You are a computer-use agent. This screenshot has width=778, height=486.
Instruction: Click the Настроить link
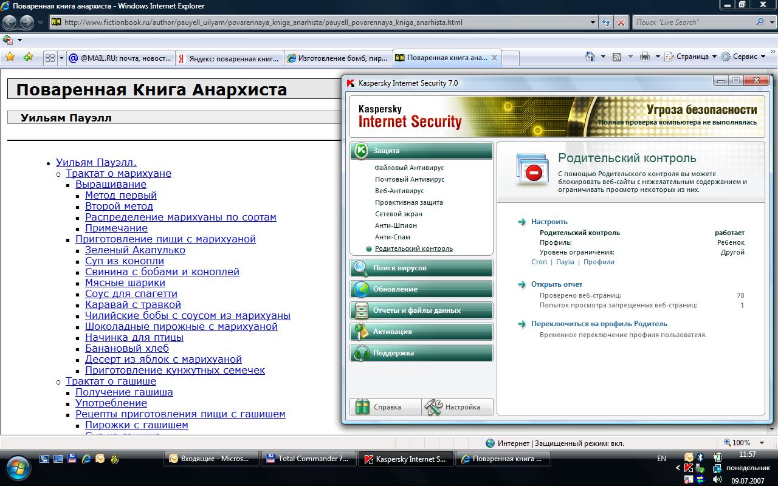pos(549,222)
